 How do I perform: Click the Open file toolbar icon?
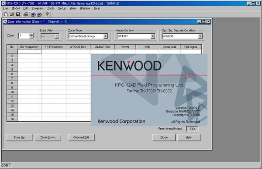12,14
